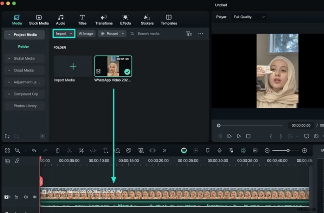Image resolution: width=324 pixels, height=213 pixels.
Task: Click the timeline zoom slider handle
Action: [x=288, y=150]
